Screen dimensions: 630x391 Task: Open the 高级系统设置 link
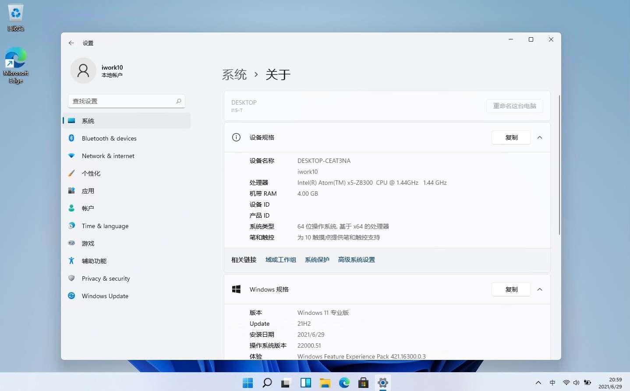356,260
